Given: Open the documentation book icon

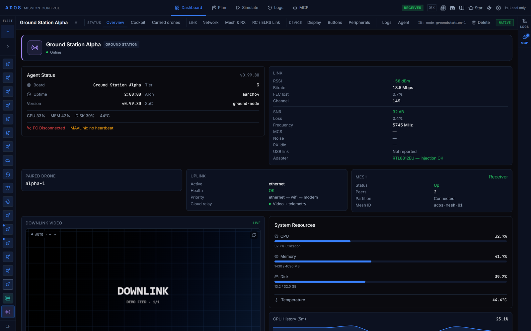Looking at the screenshot, I should pyautogui.click(x=462, y=8).
